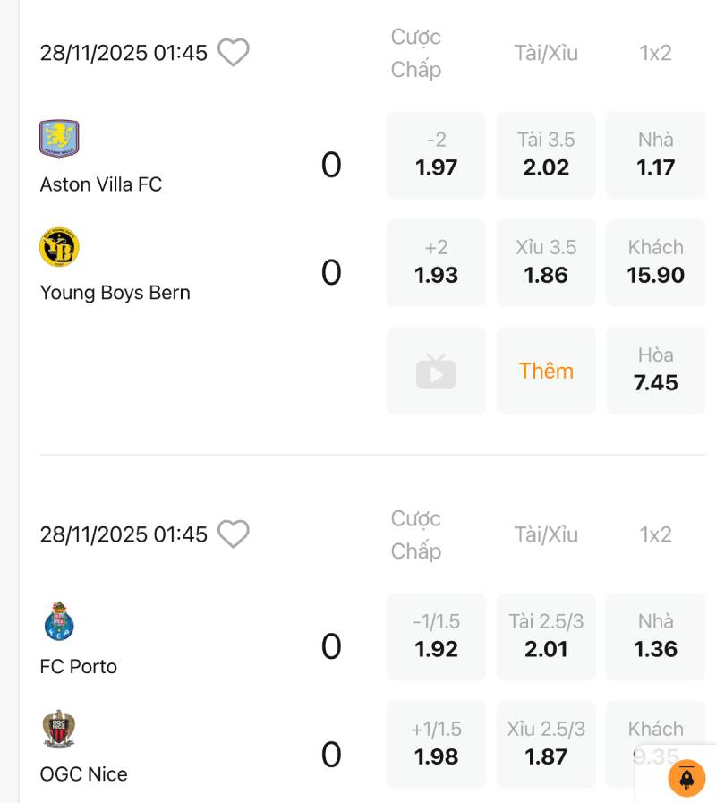The height and width of the screenshot is (803, 716).
Task: Tap the orange rocket scroll-to-top icon
Action: (686, 778)
